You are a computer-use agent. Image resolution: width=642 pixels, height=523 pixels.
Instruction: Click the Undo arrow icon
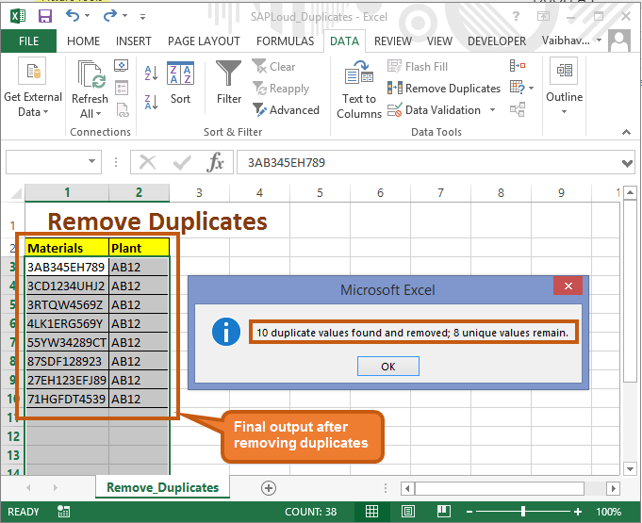[x=73, y=16]
